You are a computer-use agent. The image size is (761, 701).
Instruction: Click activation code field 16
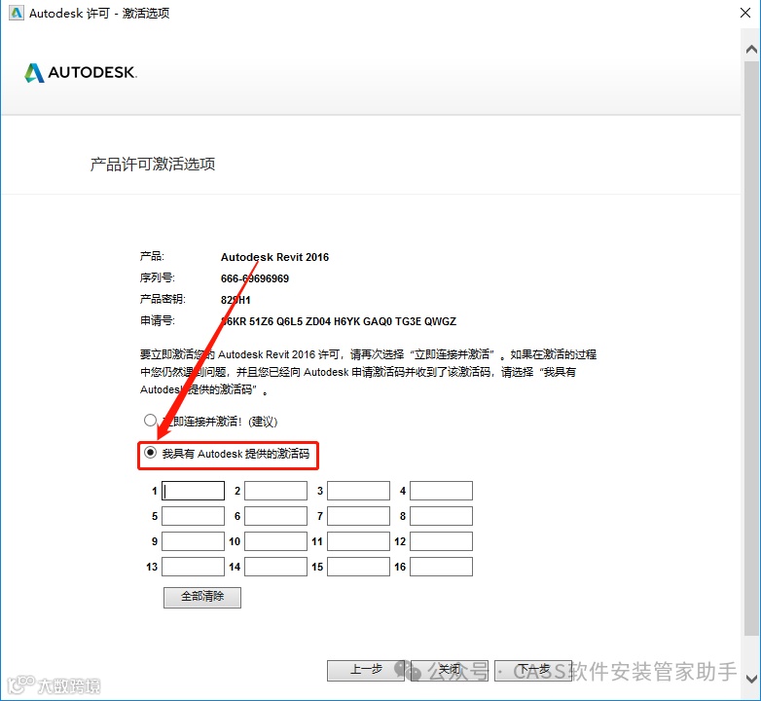pyautogui.click(x=441, y=567)
